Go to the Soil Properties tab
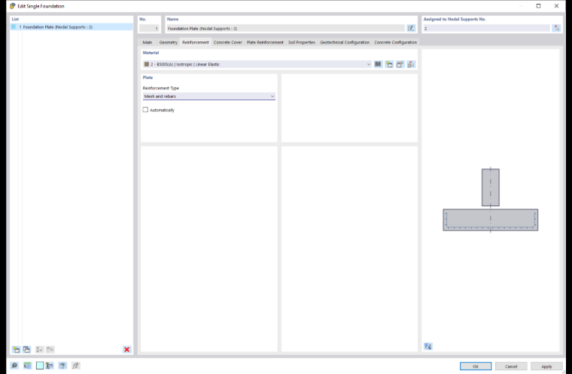The image size is (572, 374). [x=302, y=42]
